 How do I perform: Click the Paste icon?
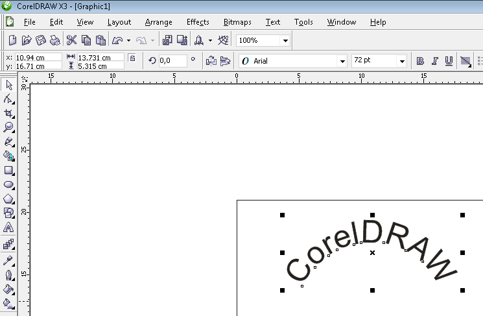tap(100, 40)
